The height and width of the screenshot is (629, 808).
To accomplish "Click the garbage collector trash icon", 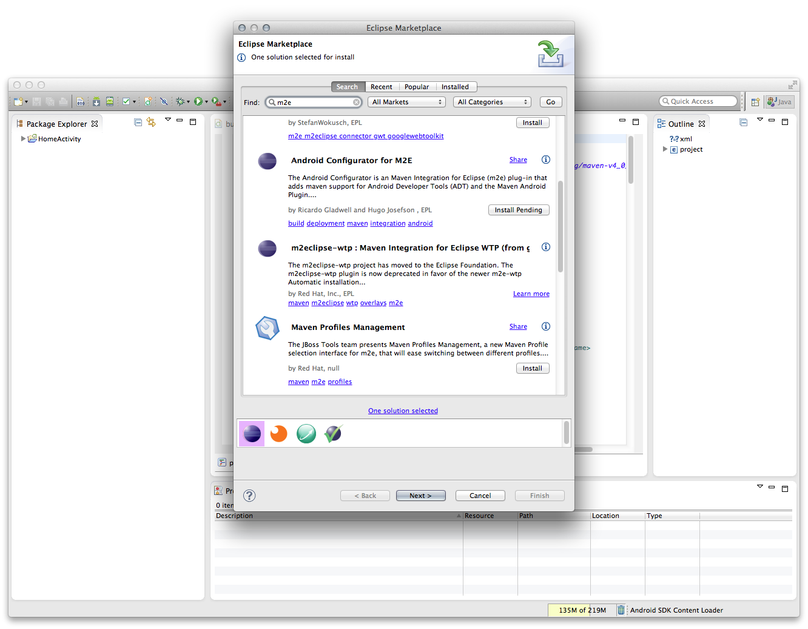I will pyautogui.click(x=621, y=610).
